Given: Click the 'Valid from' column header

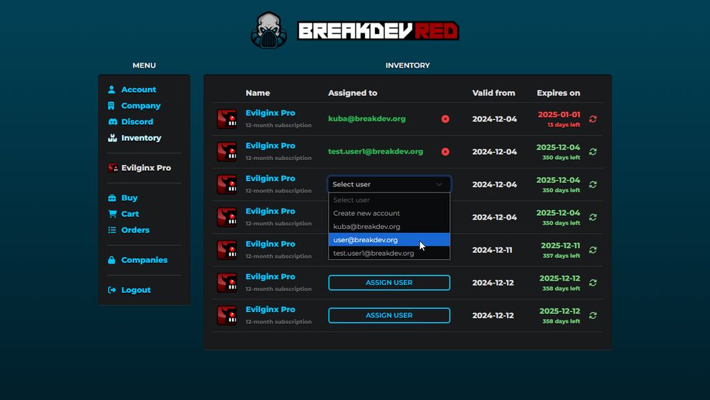Looking at the screenshot, I should pyautogui.click(x=493, y=93).
